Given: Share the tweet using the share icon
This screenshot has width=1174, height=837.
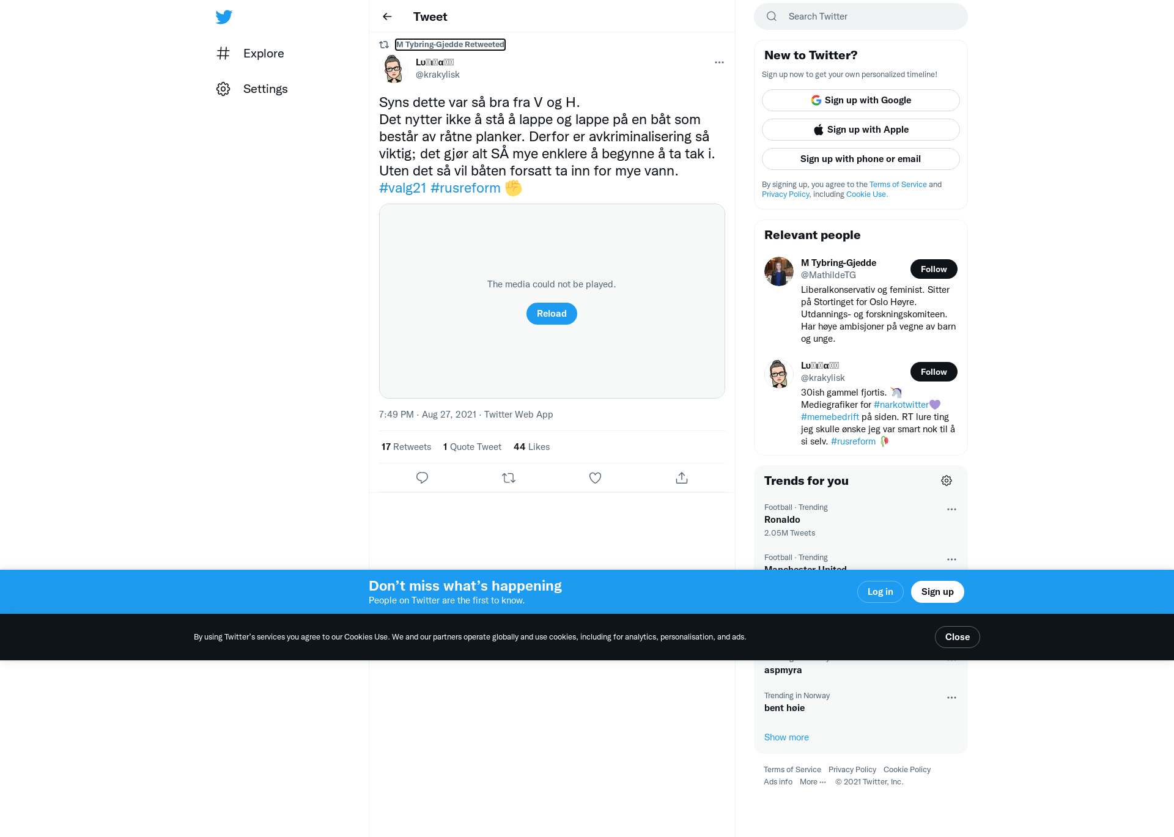Looking at the screenshot, I should [x=682, y=477].
